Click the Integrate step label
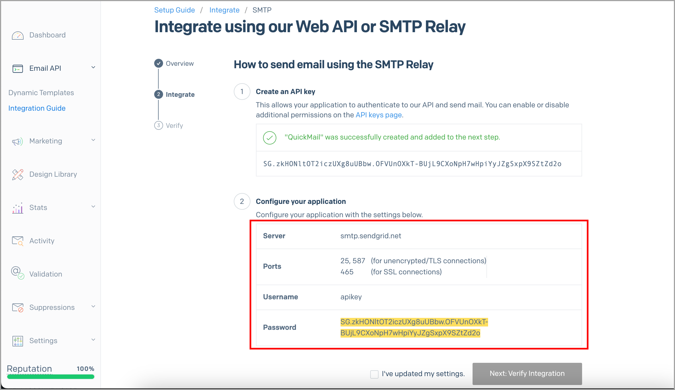The image size is (675, 390). [180, 95]
